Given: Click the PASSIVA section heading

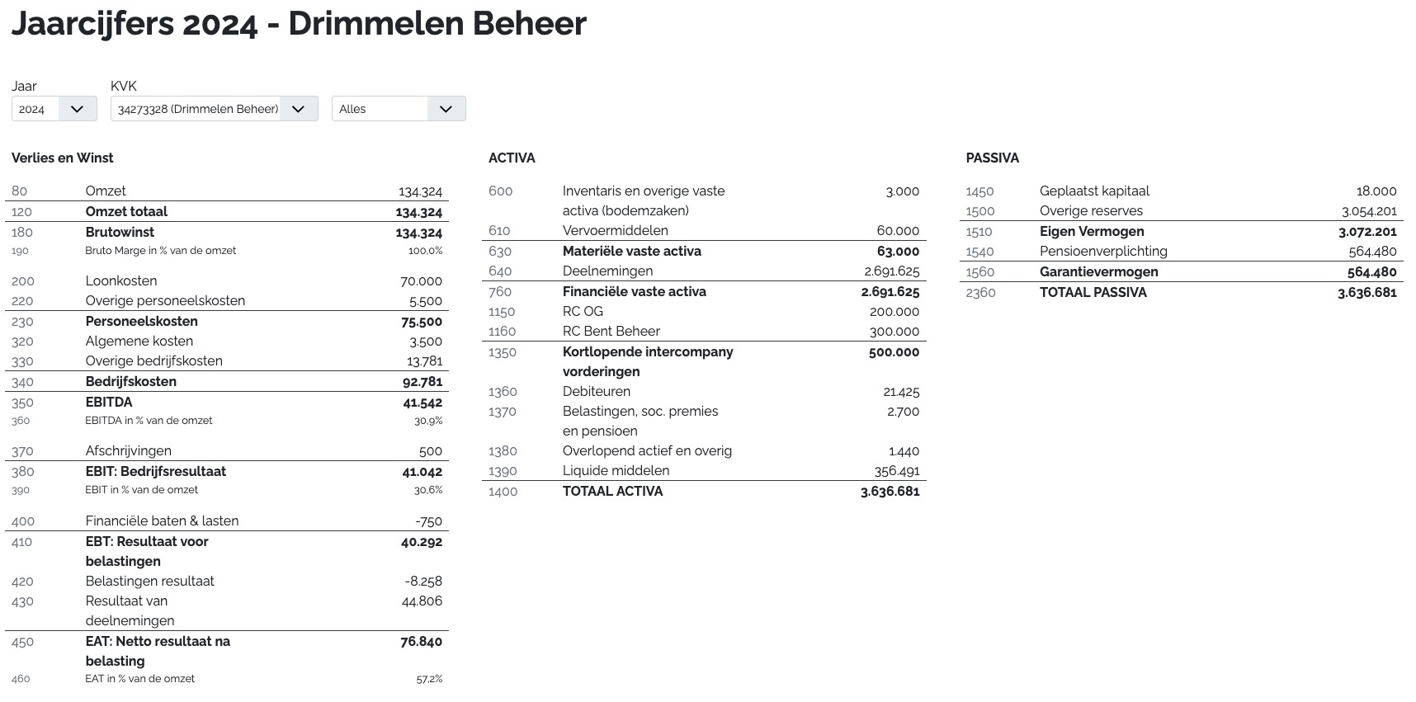Looking at the screenshot, I should (x=992, y=158).
